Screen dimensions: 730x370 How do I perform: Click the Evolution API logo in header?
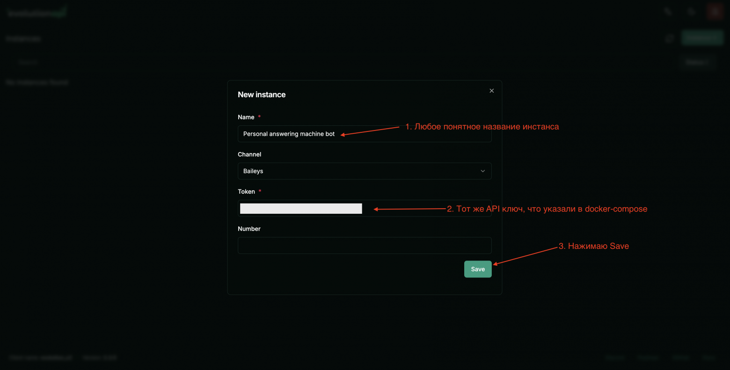[37, 13]
